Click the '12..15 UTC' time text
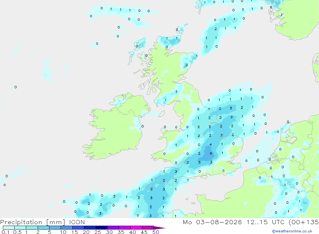 tap(265, 222)
